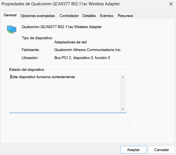The height and width of the screenshot is (155, 176).
Task: Click the adapter name text beside the icon
Action: point(62,27)
